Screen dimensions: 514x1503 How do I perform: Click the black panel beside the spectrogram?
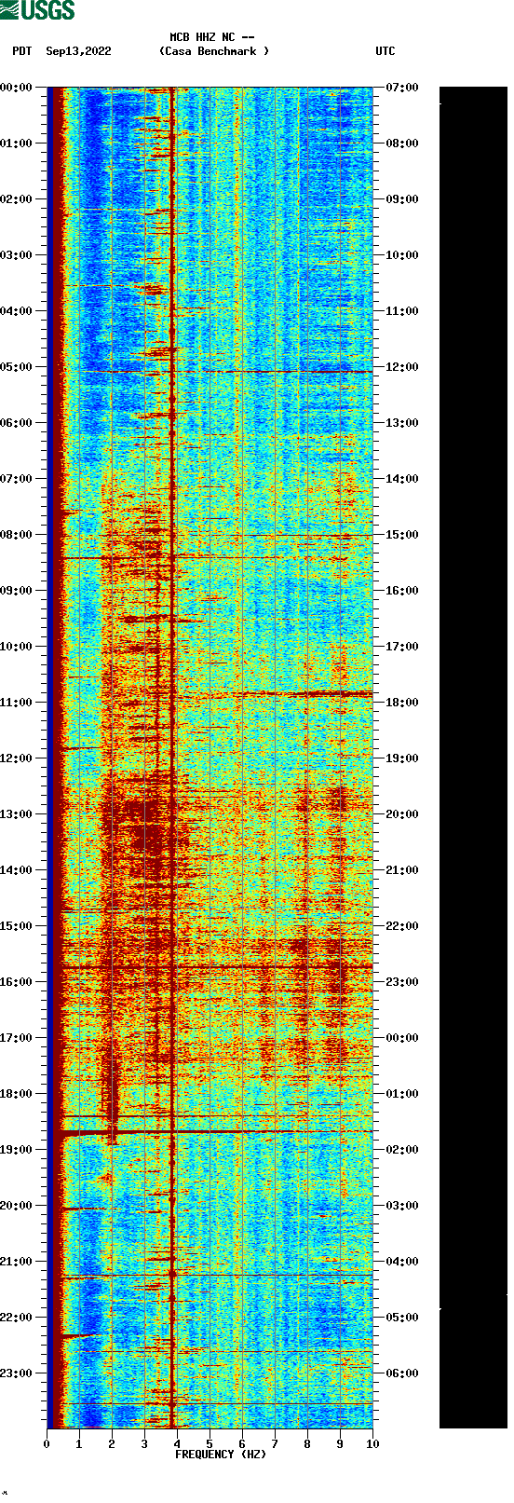(x=473, y=758)
